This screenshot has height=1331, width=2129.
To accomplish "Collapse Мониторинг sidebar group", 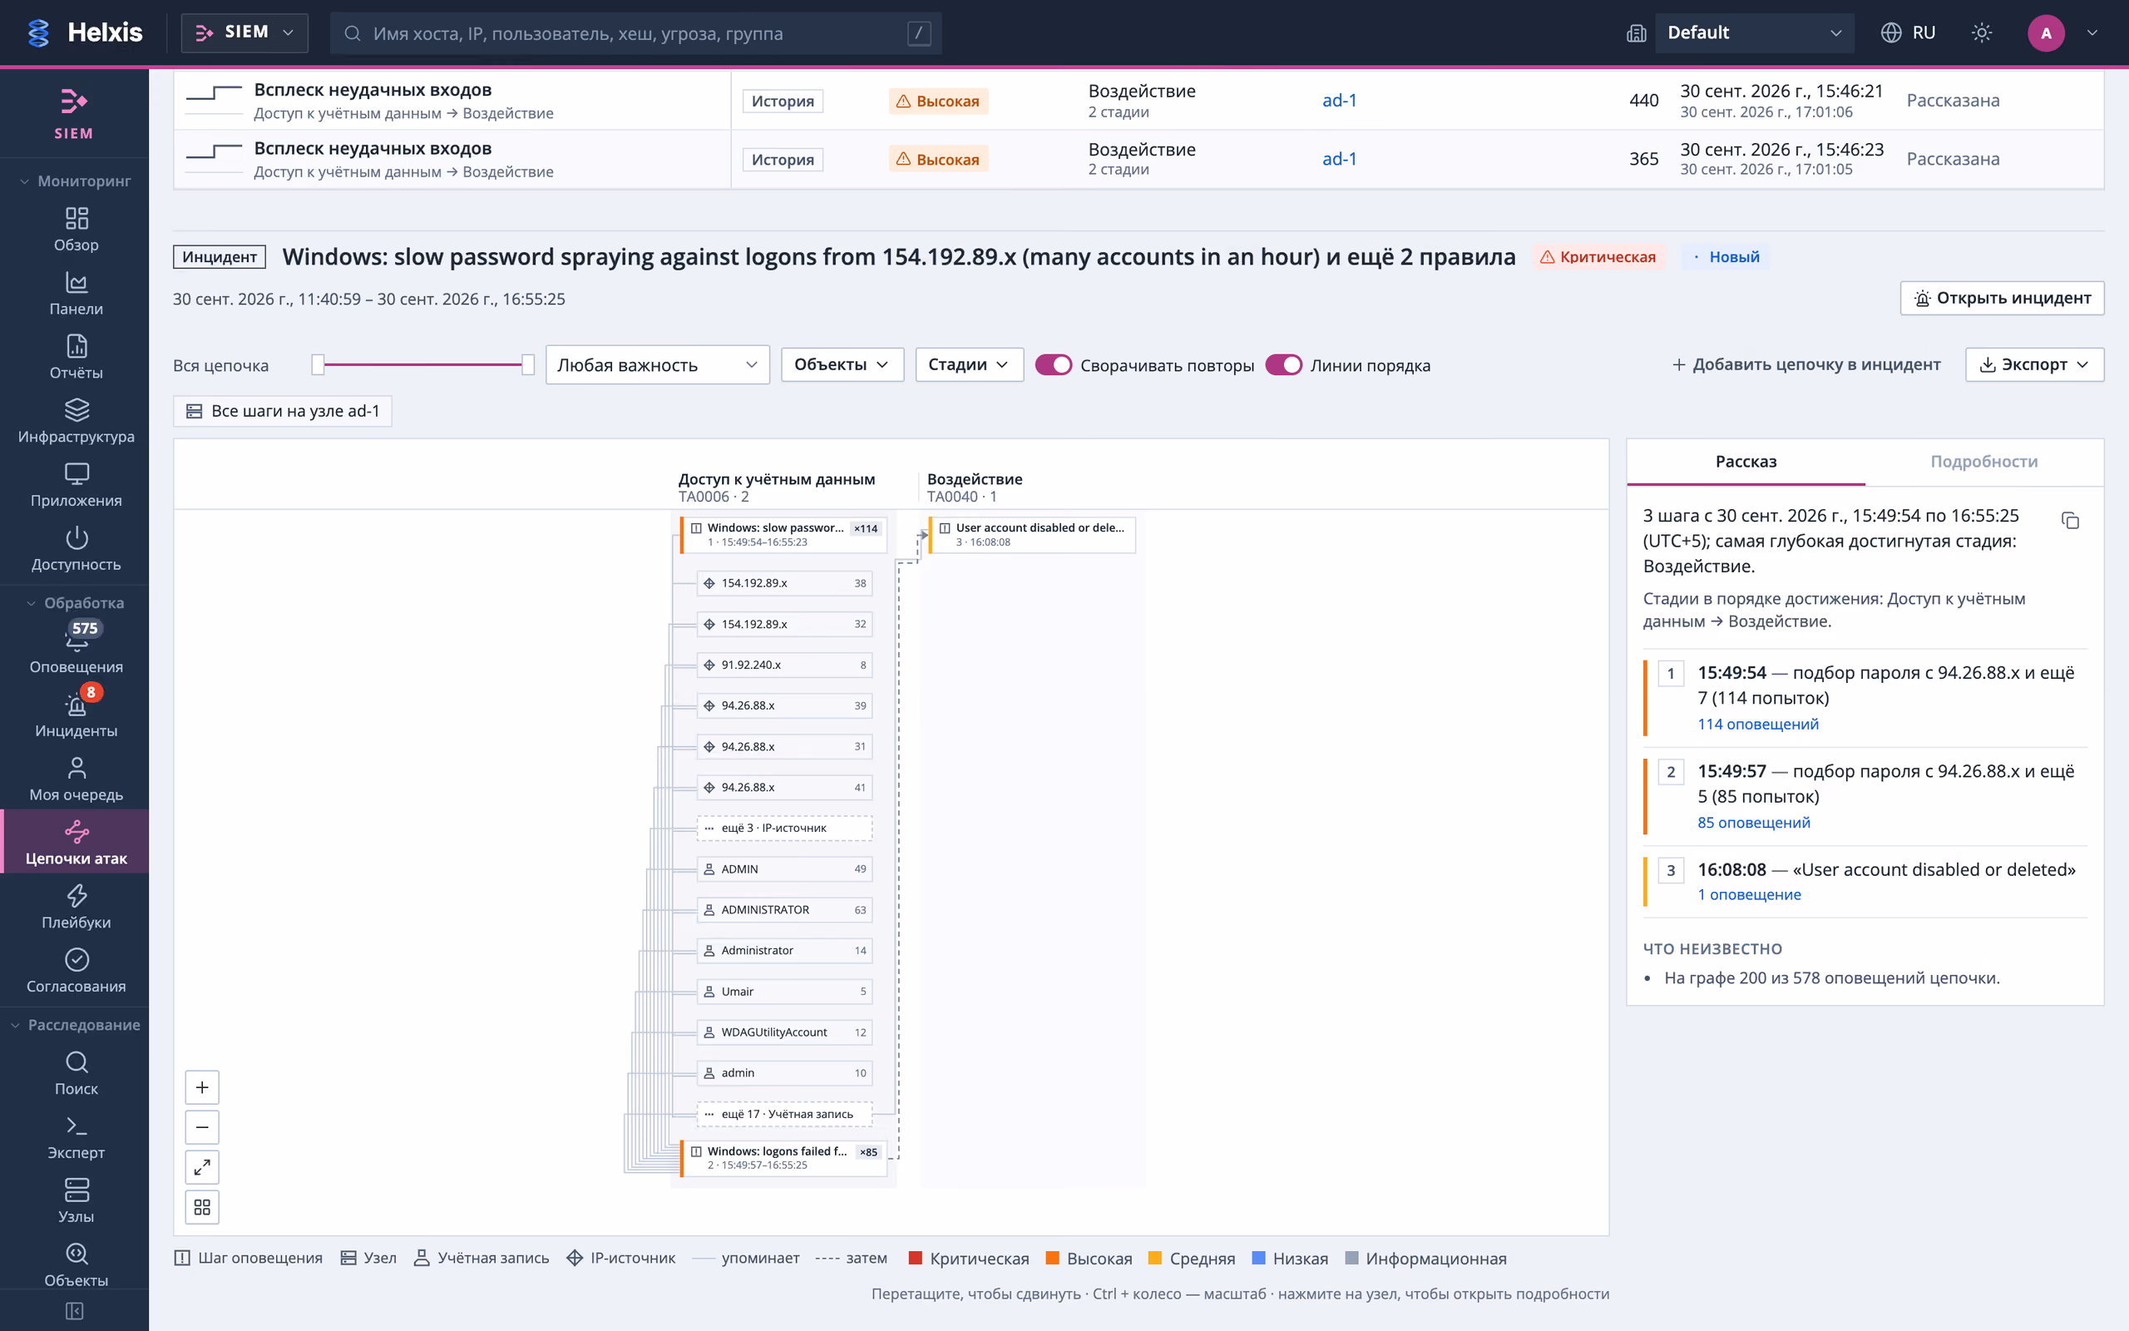I will pos(75,181).
